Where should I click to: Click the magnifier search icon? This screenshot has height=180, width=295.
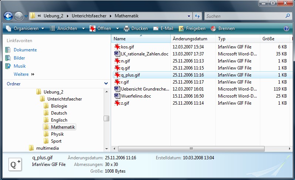point(288,16)
